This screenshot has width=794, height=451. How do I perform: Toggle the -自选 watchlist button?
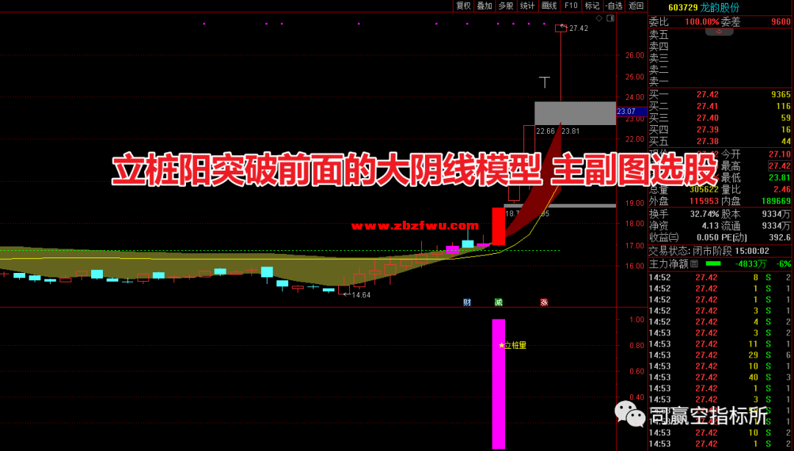(614, 6)
